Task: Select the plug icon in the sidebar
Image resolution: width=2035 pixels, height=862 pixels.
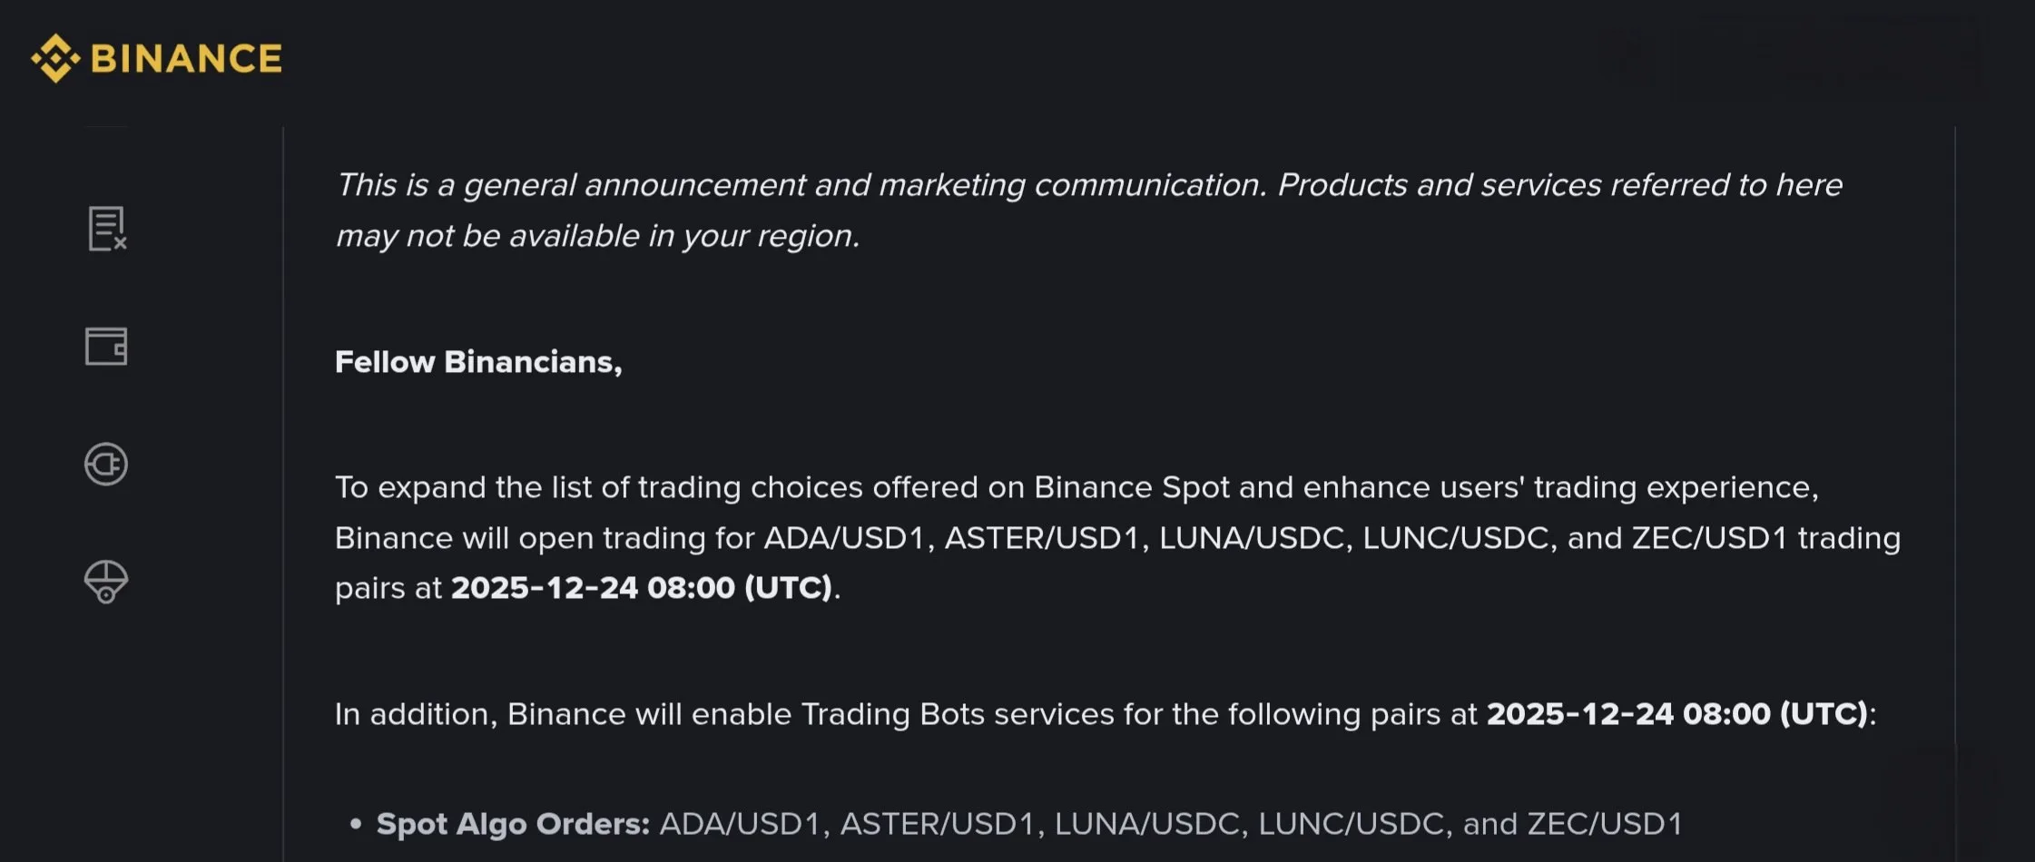Action: (106, 464)
